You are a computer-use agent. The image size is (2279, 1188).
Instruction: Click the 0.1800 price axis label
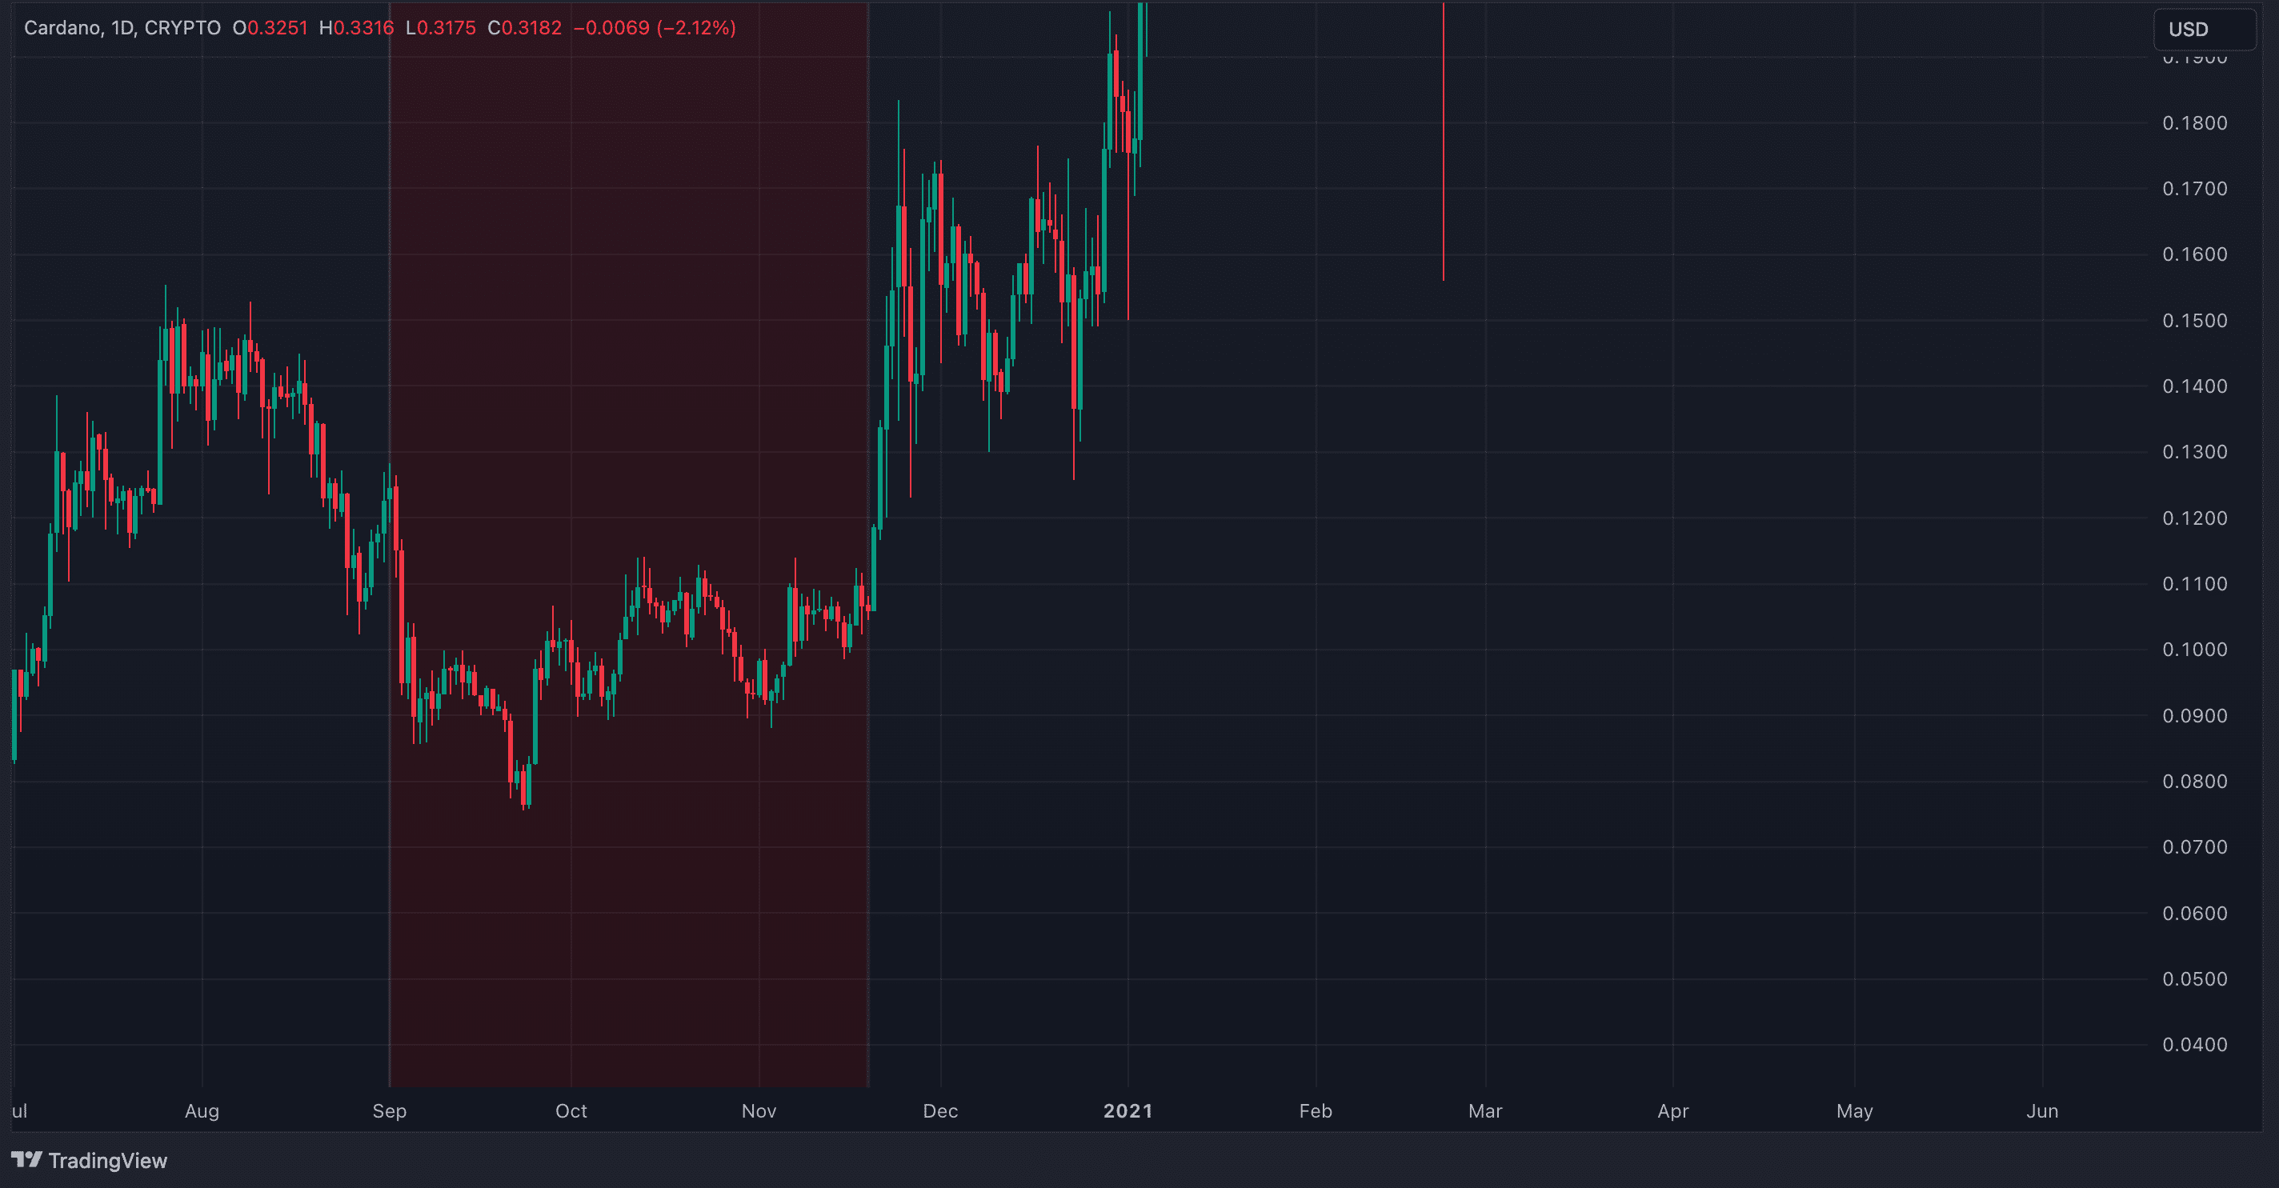[x=2195, y=123]
